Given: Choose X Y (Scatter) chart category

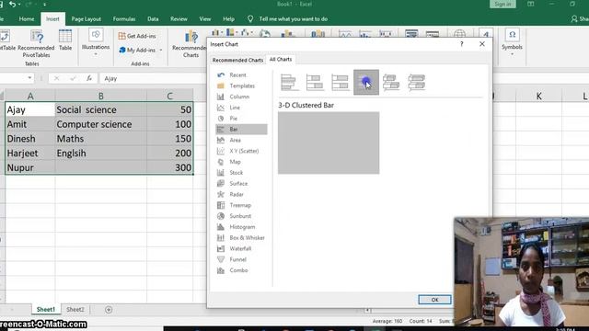Looking at the screenshot, I should tap(241, 151).
